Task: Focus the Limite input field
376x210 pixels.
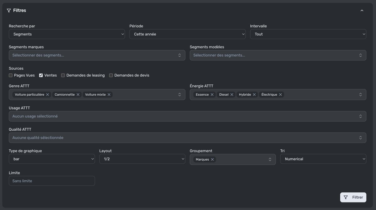Action: (52, 181)
